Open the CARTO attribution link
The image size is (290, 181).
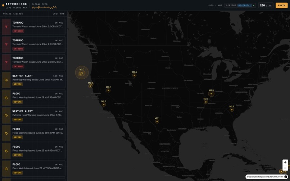280,177
